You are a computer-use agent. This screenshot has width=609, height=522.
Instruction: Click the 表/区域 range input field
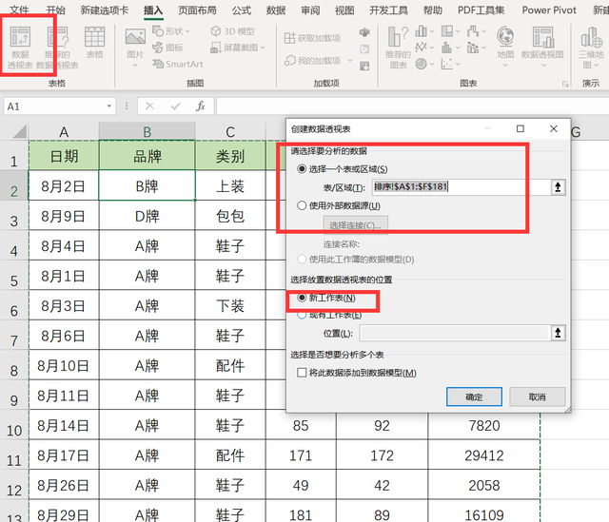461,186
